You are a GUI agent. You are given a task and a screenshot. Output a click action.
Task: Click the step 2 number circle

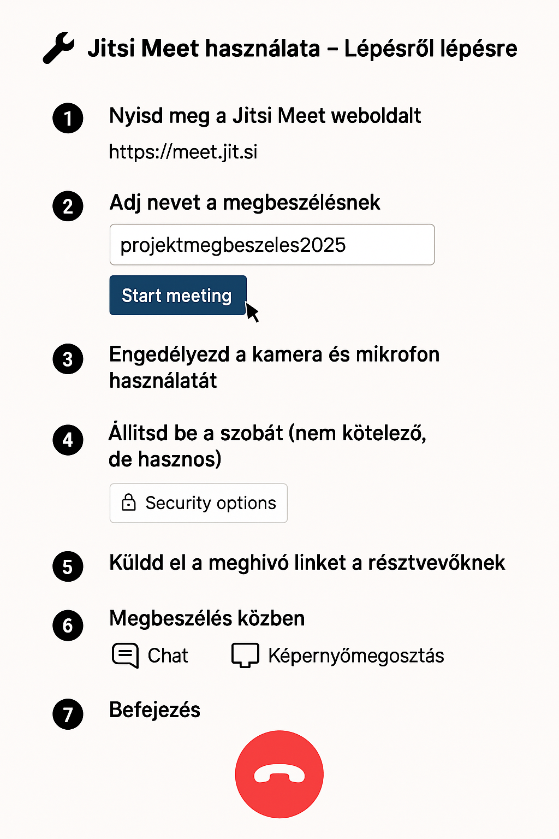(x=68, y=206)
